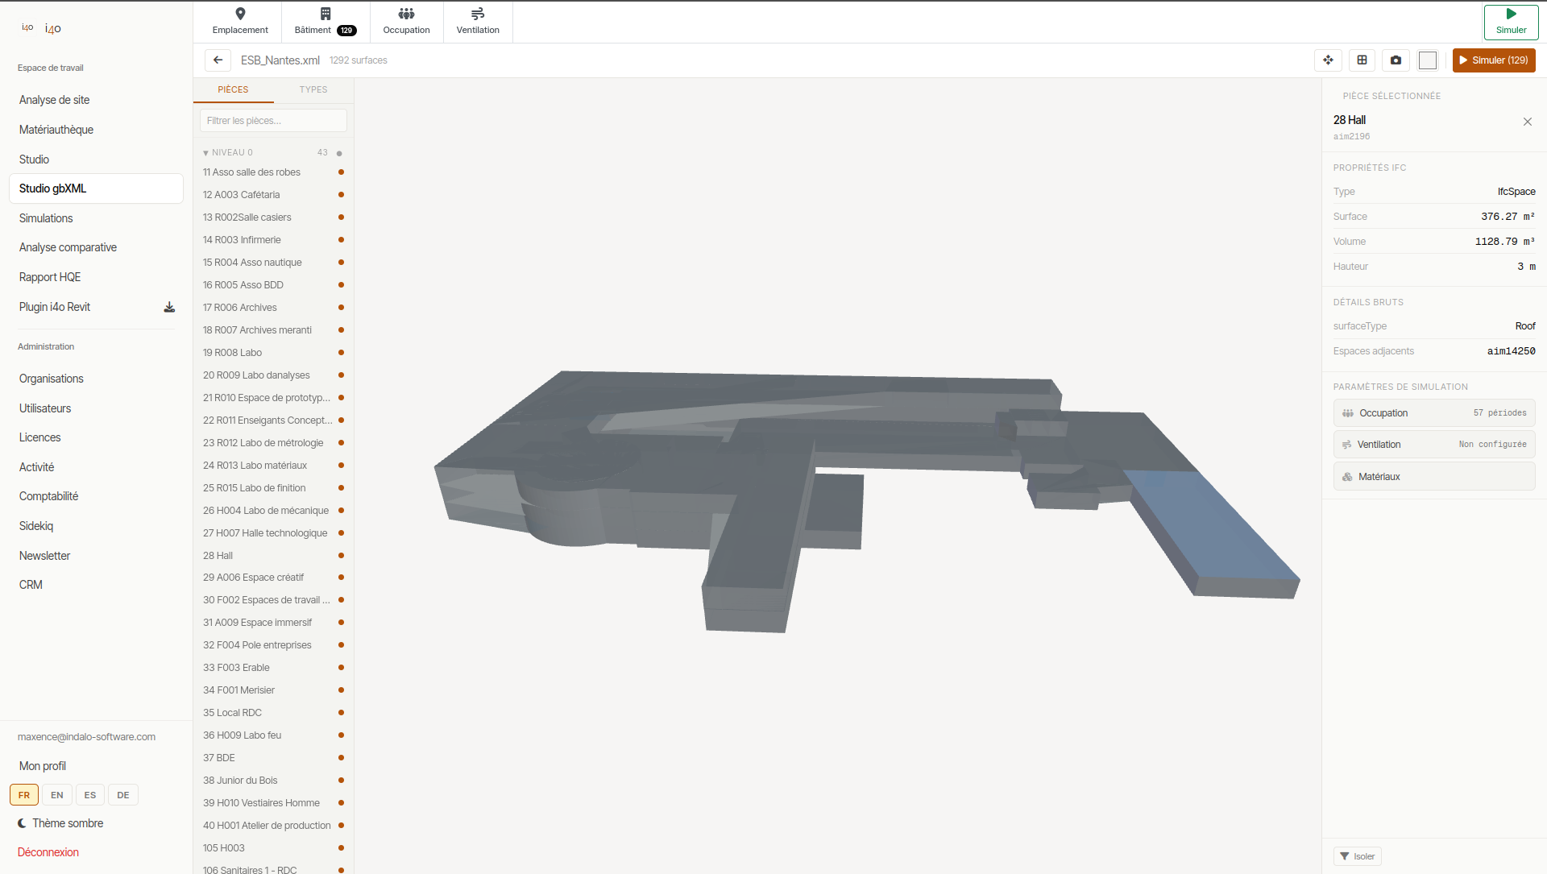Image resolution: width=1547 pixels, height=874 pixels.
Task: Open Simulations in sidebar
Action: click(x=96, y=218)
